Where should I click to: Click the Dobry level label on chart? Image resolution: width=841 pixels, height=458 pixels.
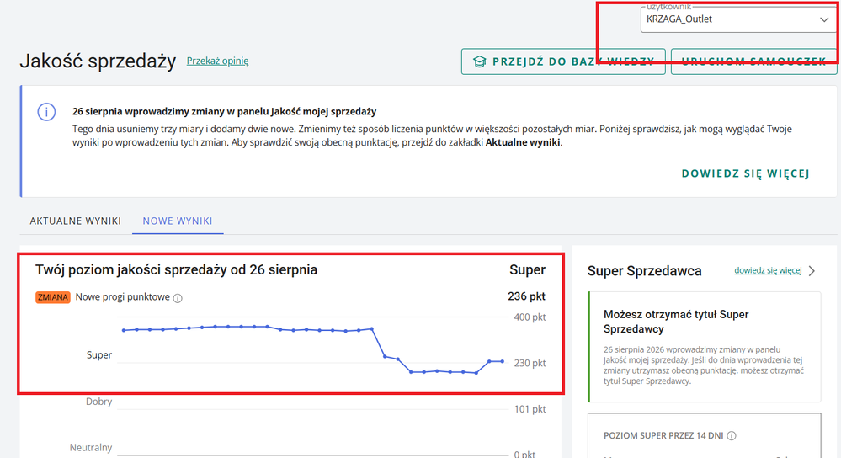(98, 402)
